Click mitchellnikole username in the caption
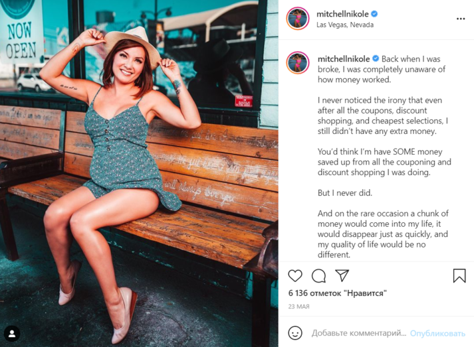Screen dimensions: 474x347 pyautogui.click(x=344, y=59)
